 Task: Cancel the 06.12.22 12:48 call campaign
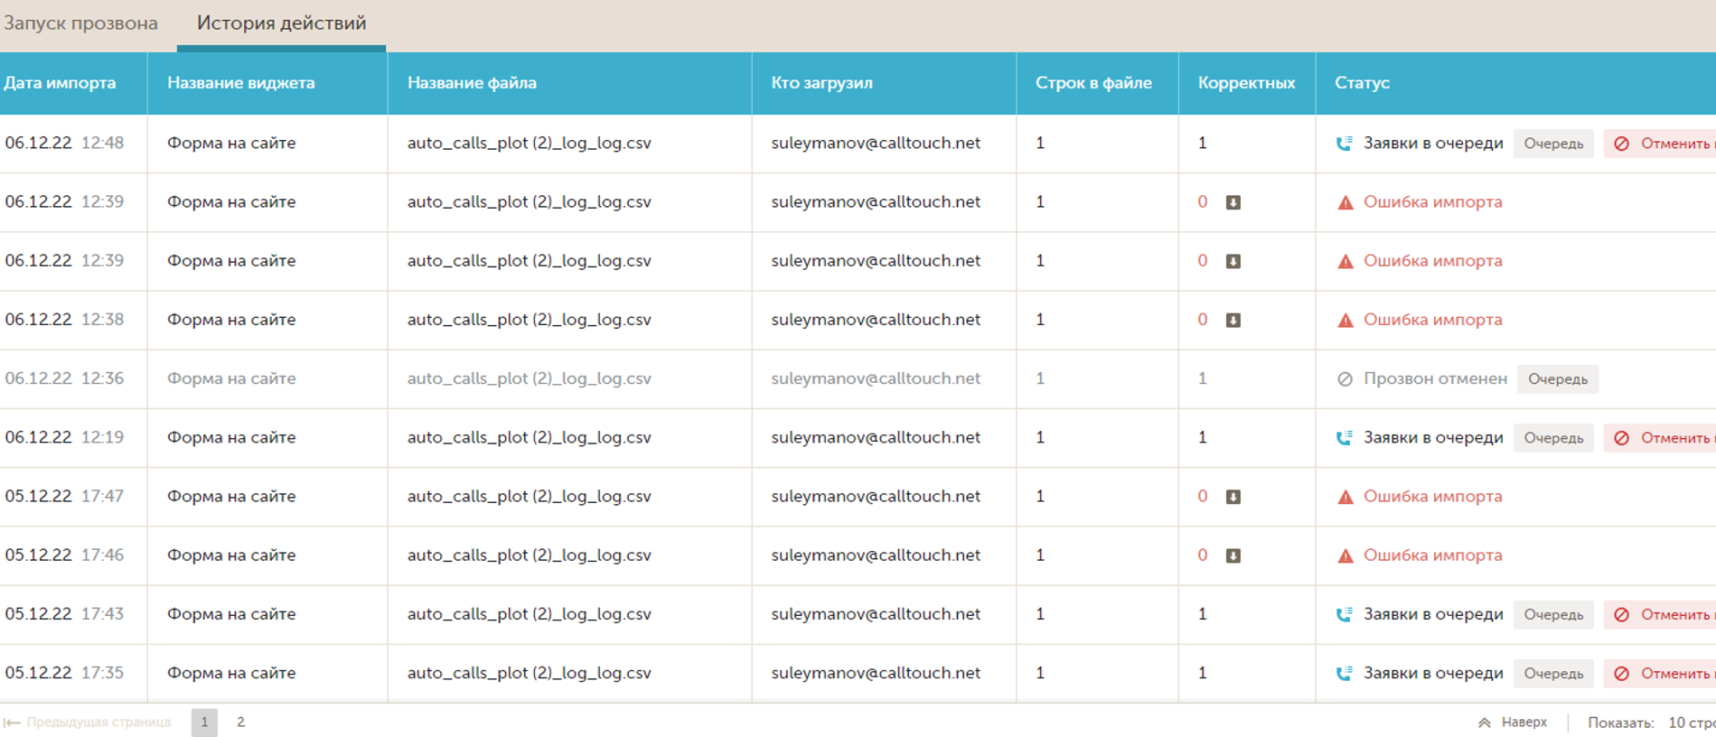click(1661, 144)
